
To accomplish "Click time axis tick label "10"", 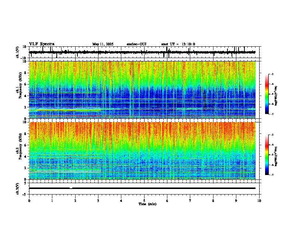I will [x=259, y=201].
